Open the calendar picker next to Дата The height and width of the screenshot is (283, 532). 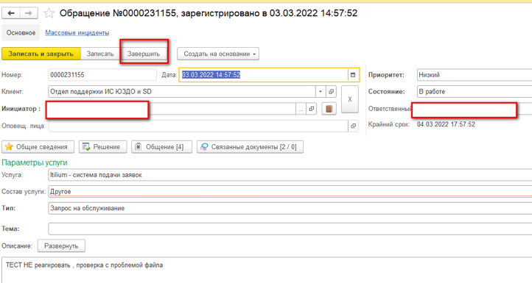click(353, 75)
